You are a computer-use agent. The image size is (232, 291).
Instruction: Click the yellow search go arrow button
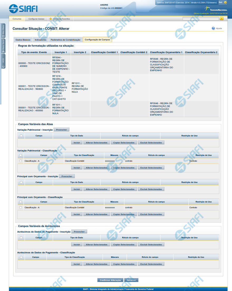tap(222, 19)
